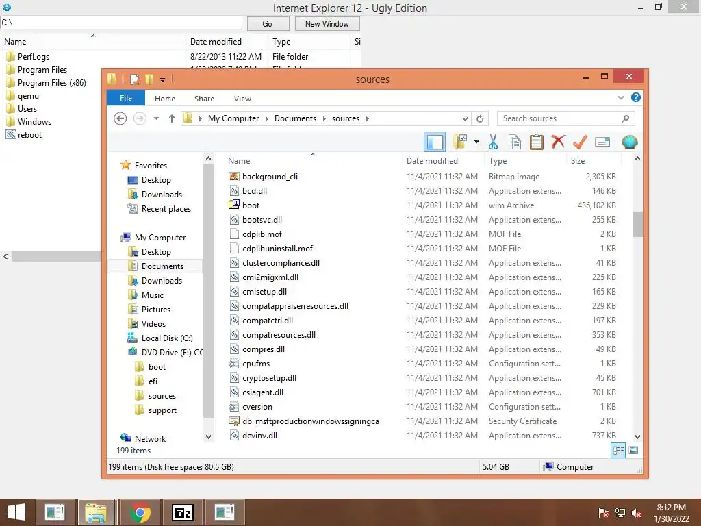Select the boot wim archive file
This screenshot has width=701, height=526.
coord(251,205)
